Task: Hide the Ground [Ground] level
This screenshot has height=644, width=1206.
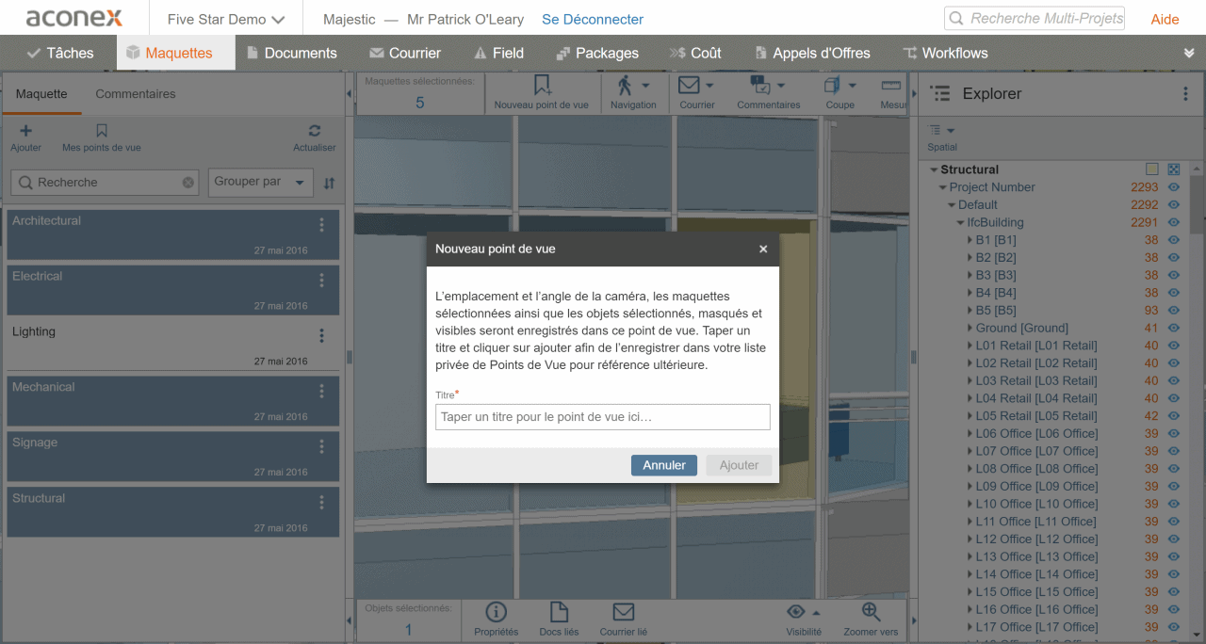Action: 1174,329
